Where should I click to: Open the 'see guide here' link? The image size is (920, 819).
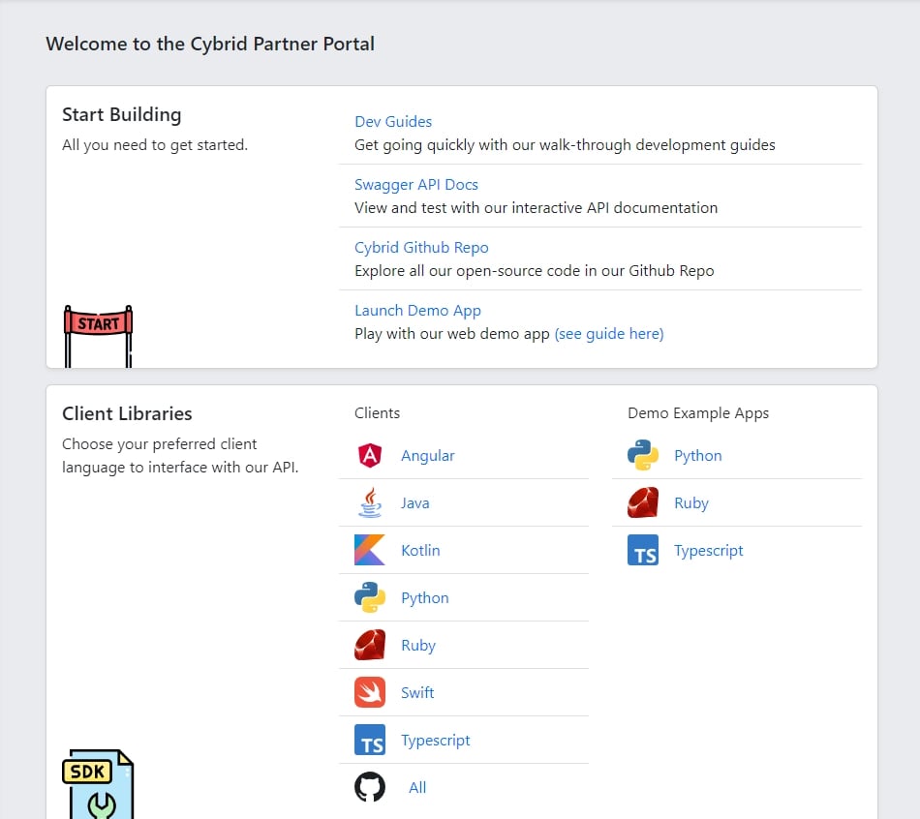click(609, 334)
